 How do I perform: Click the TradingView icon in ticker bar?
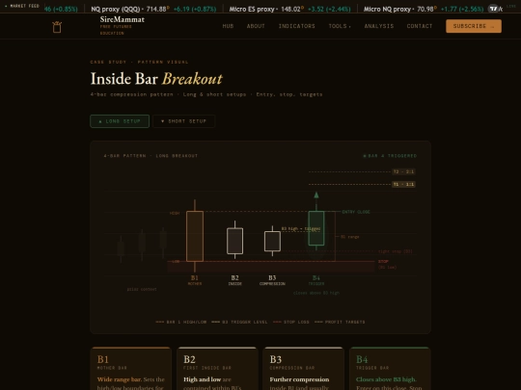493,9
